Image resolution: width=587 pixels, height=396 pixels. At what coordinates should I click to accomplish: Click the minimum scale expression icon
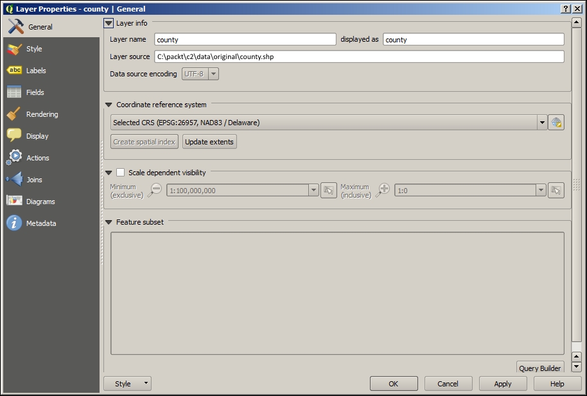click(x=328, y=190)
